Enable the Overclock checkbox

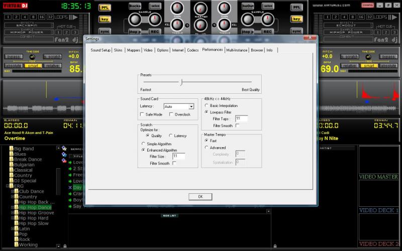click(171, 114)
